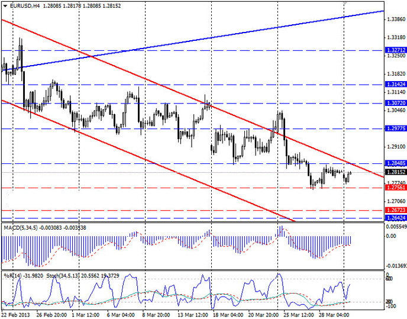Viewport: 407px width, 319px height.
Task: Click the current price label 1.28152
Action: pos(395,172)
